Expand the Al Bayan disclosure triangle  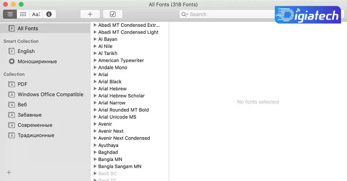[x=95, y=39]
